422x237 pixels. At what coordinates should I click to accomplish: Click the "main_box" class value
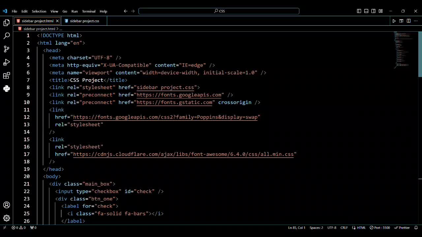point(97,184)
